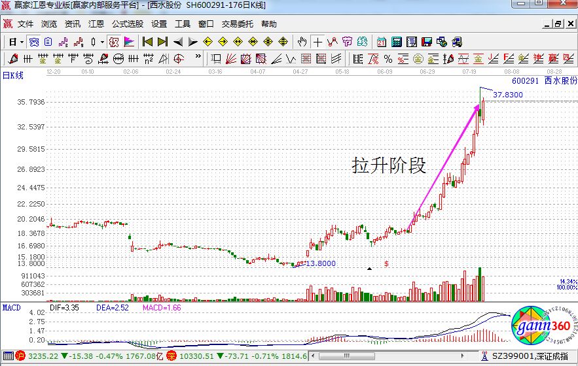Click the red floppy disk save icon
The image size is (578, 366).
427,42
